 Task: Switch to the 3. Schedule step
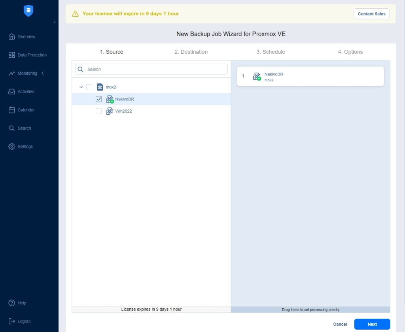click(x=271, y=52)
